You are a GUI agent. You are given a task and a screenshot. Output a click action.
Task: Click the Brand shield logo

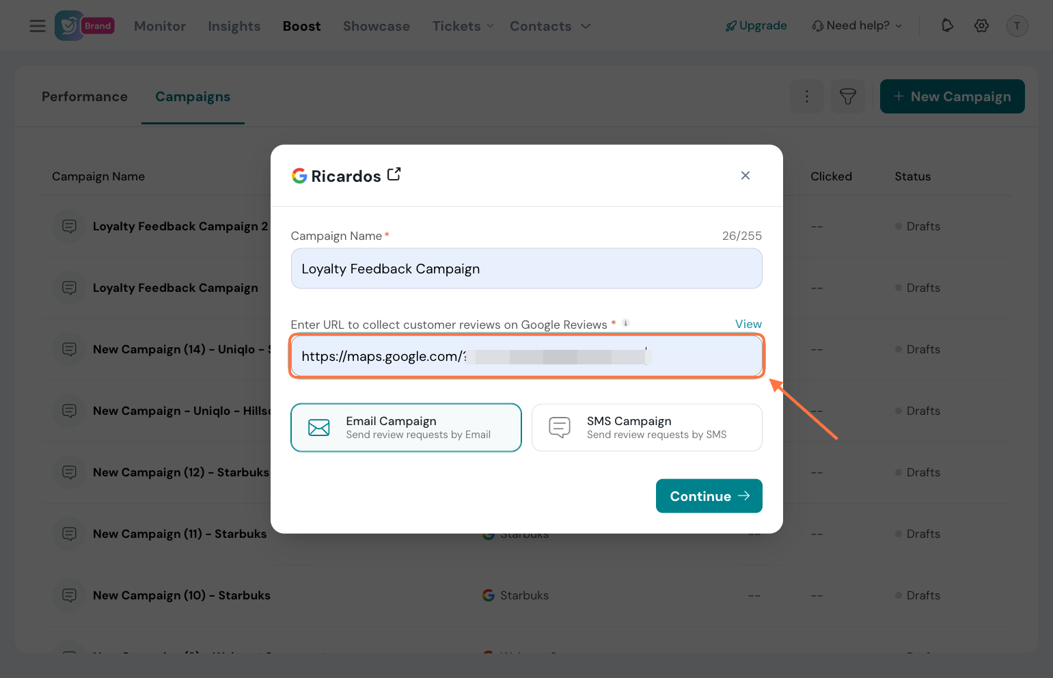coord(69,26)
